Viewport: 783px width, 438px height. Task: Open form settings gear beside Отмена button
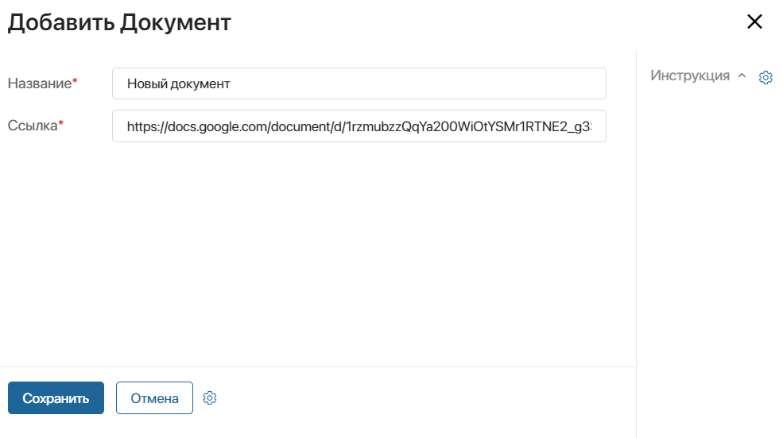click(210, 398)
